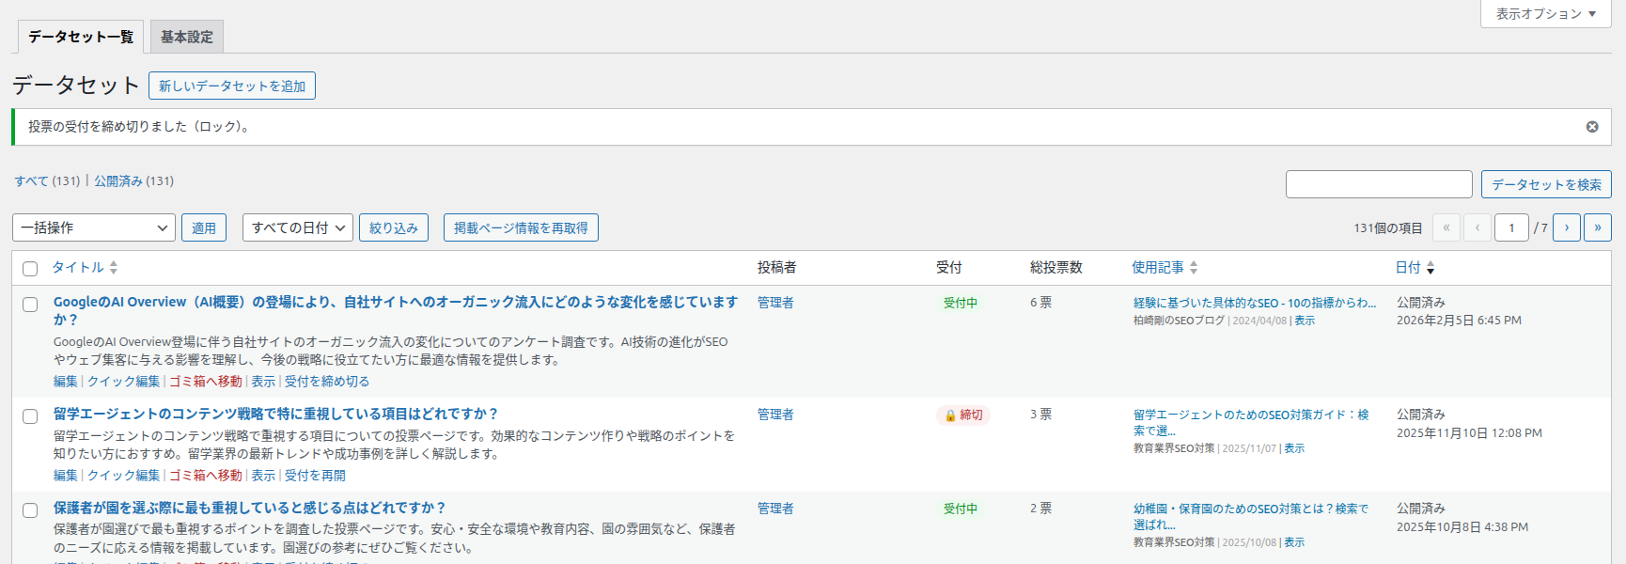The image size is (1626, 564).
Task: Check the 留学エージェント dataset row checkbox
Action: coord(30,416)
